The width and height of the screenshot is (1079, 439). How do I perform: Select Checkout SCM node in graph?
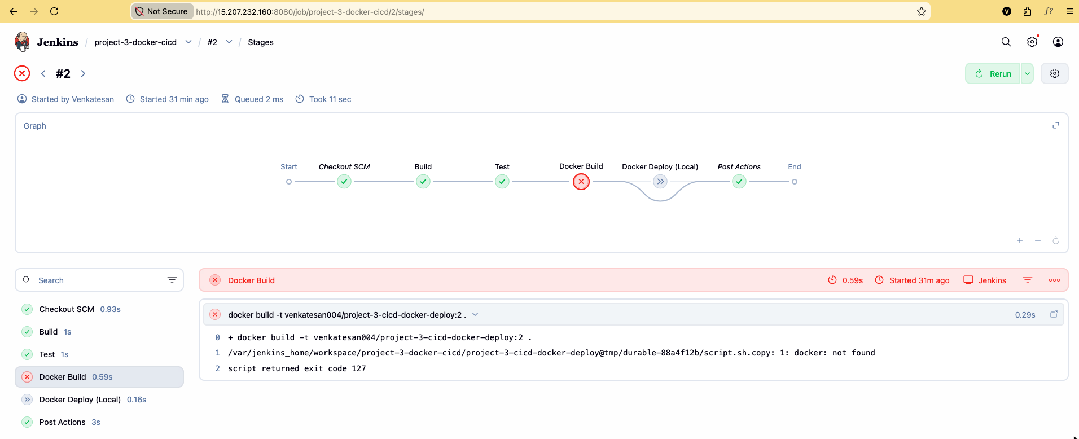tap(344, 182)
